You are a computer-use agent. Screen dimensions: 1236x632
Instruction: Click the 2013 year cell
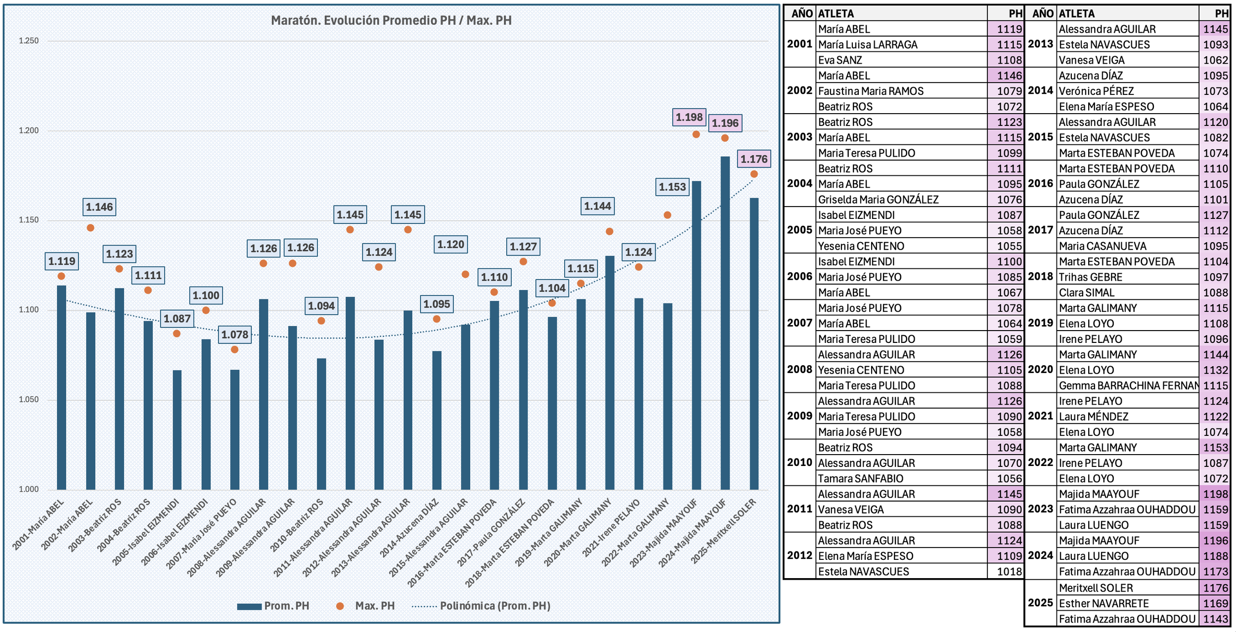[1040, 44]
